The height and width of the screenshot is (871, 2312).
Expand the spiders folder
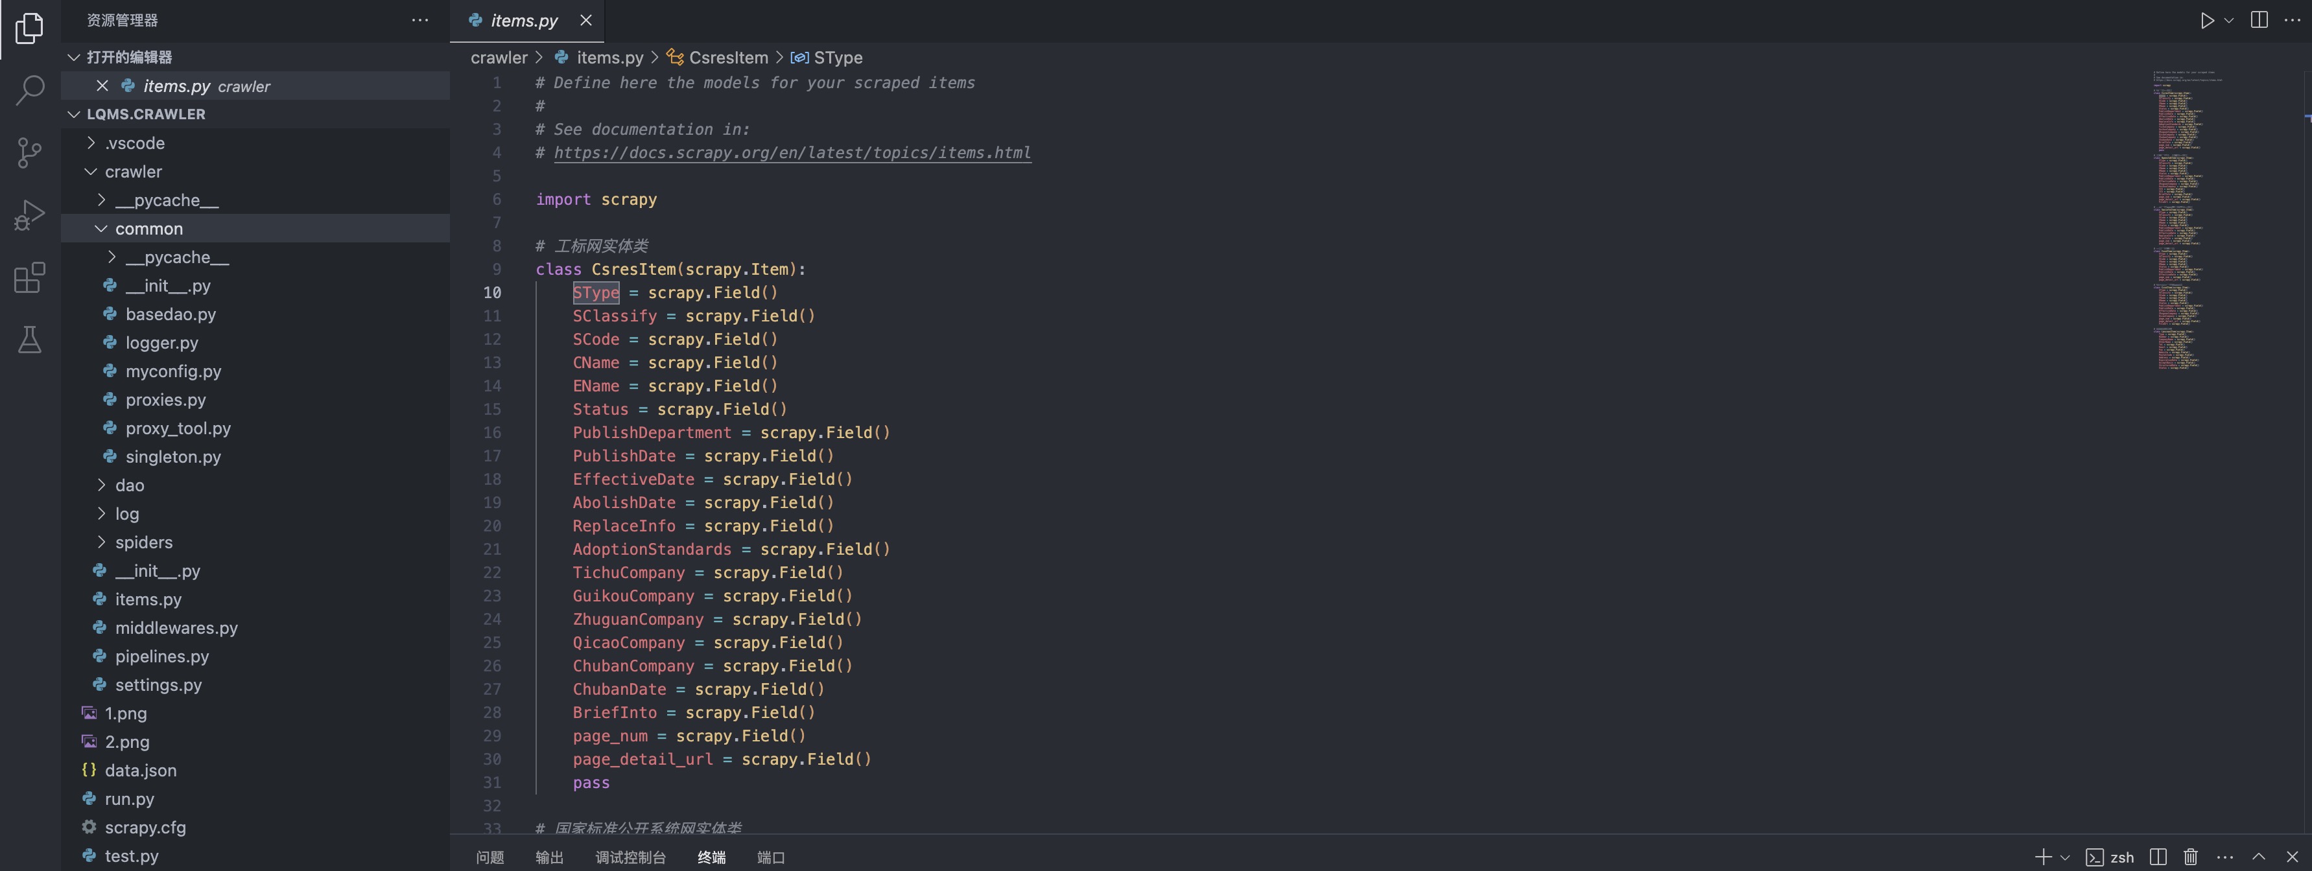point(256,542)
